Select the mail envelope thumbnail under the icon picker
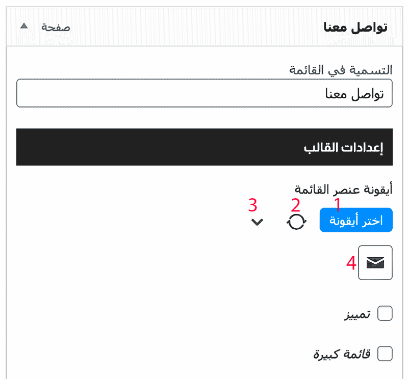 (x=375, y=263)
